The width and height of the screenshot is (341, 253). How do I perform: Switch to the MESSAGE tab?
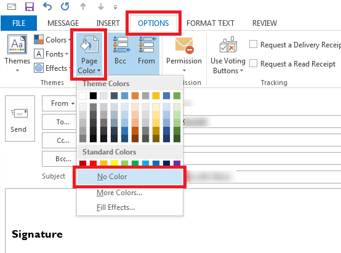(63, 23)
